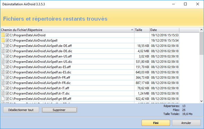204x129 pixels.
Task: Uncheck the it-IT.aff checkbox
Action: click(x=7, y=88)
